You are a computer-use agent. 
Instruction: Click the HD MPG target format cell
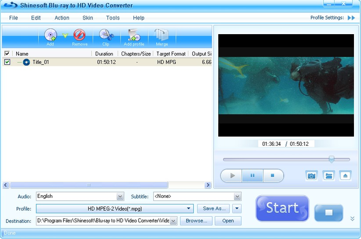pos(167,62)
